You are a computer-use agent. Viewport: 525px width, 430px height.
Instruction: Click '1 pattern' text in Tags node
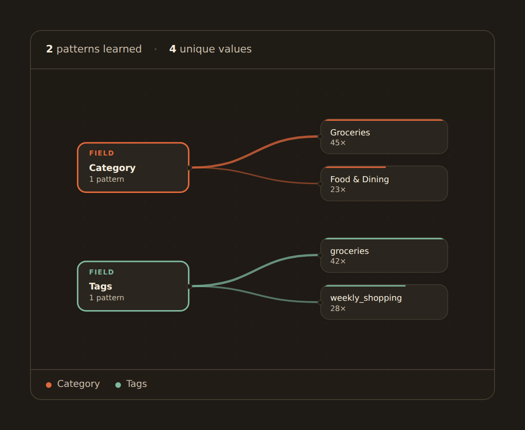(106, 298)
